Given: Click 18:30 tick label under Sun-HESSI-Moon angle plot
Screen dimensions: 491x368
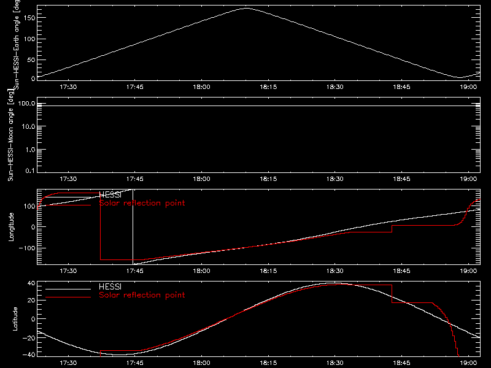Looking at the screenshot, I should point(334,178).
